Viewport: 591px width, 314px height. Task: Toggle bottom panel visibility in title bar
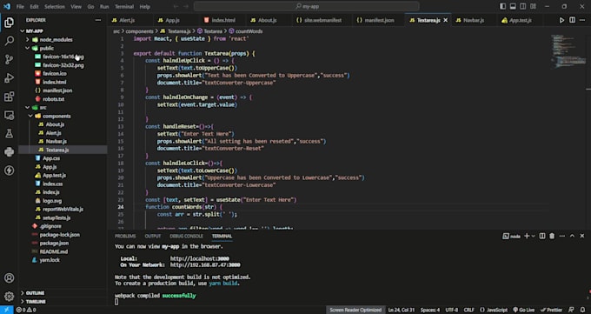pyautogui.click(x=513, y=6)
